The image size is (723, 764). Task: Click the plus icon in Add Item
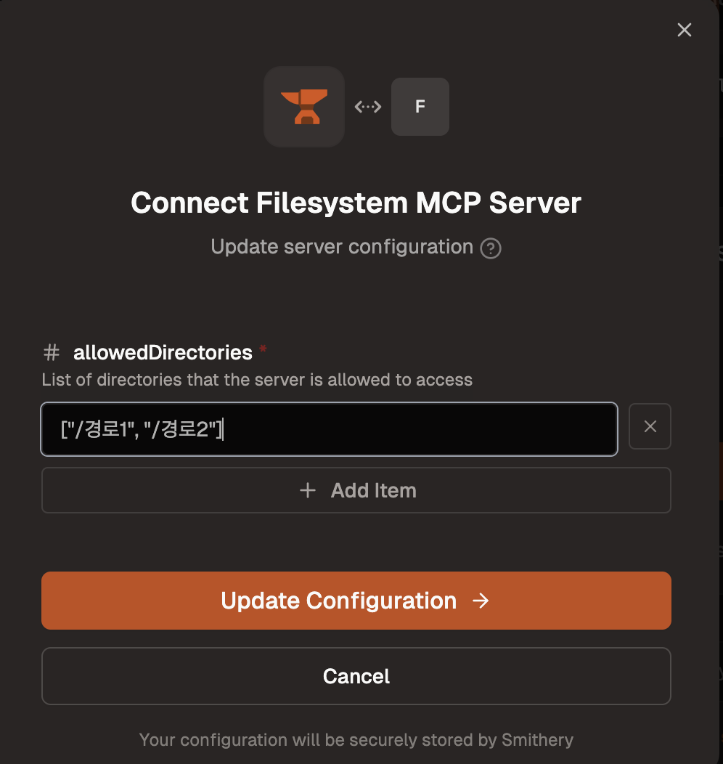tap(308, 491)
